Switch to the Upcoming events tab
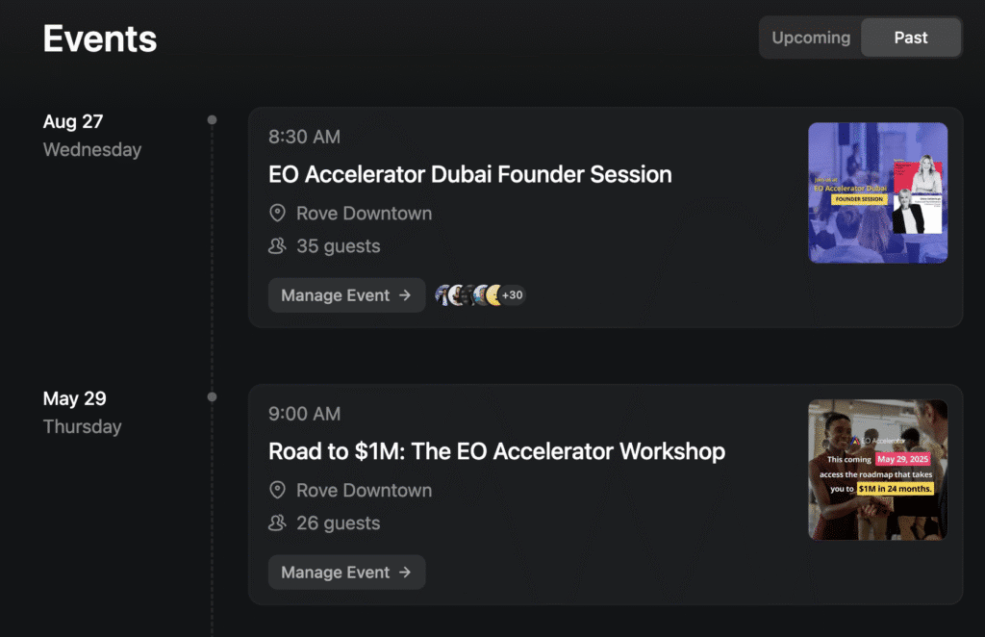985x637 pixels. tap(811, 38)
